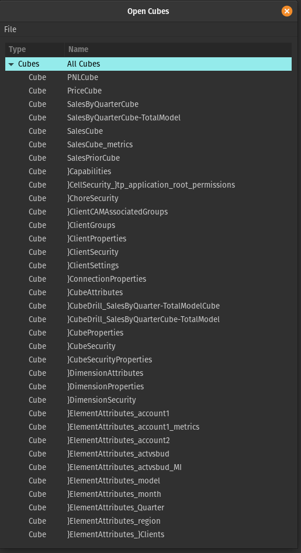Choose SalesByQuarterCube-TotalModel from list

(x=148, y=117)
